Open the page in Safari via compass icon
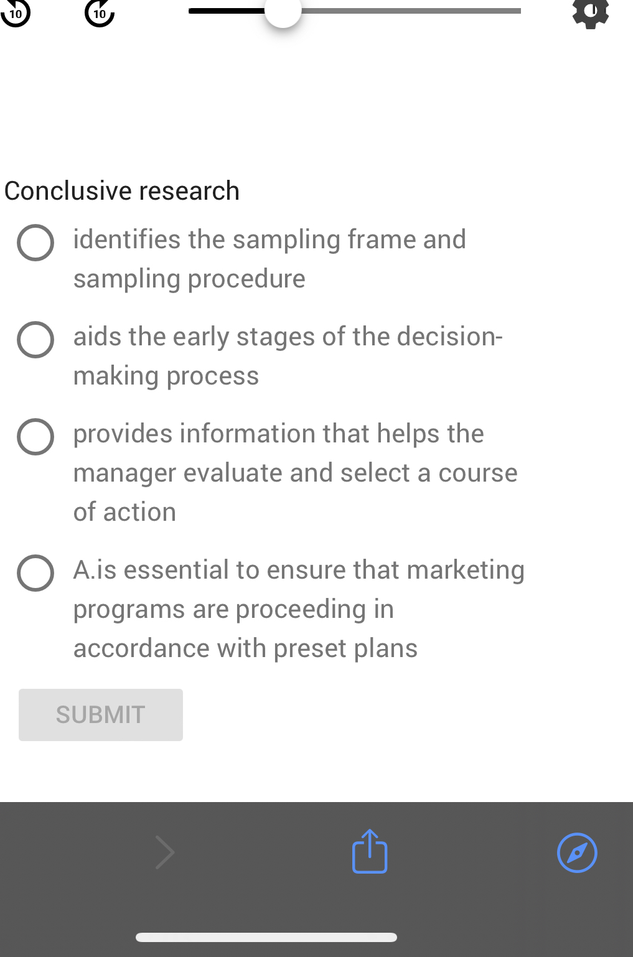Screen dimensions: 633x957 (576, 853)
